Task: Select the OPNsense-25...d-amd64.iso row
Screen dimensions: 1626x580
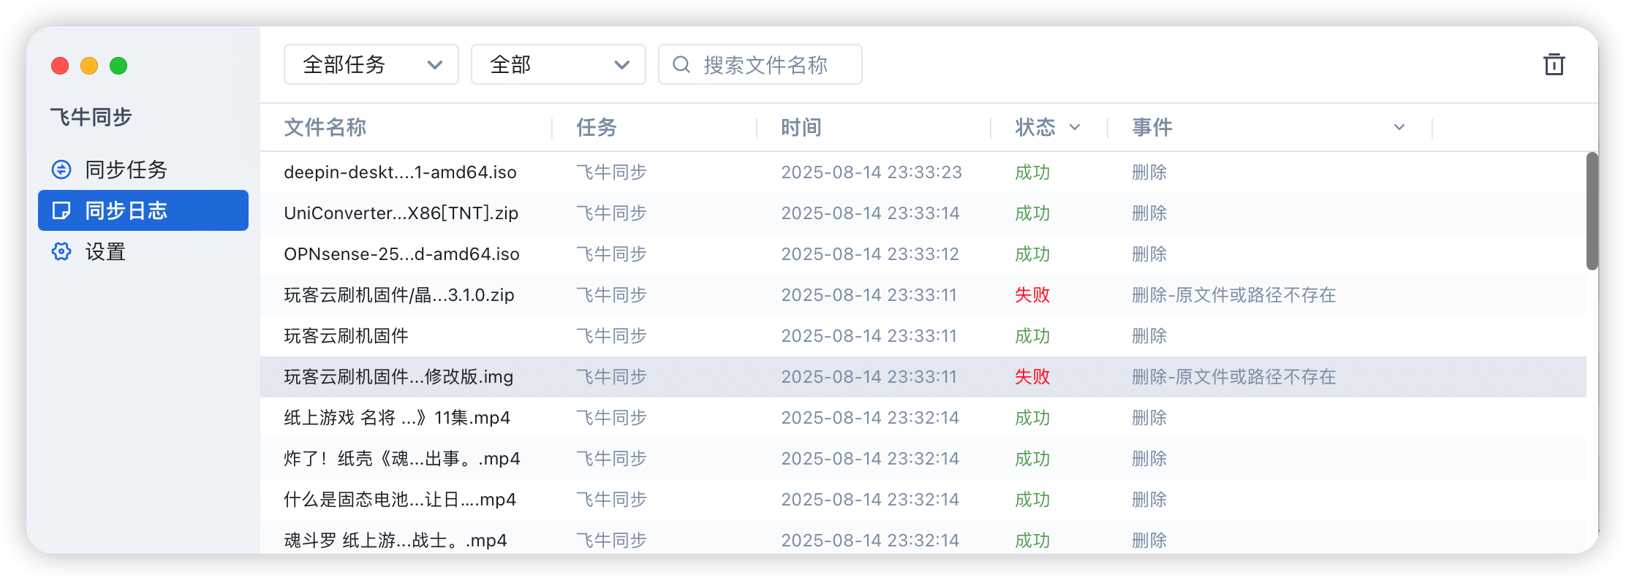Action: click(x=401, y=254)
